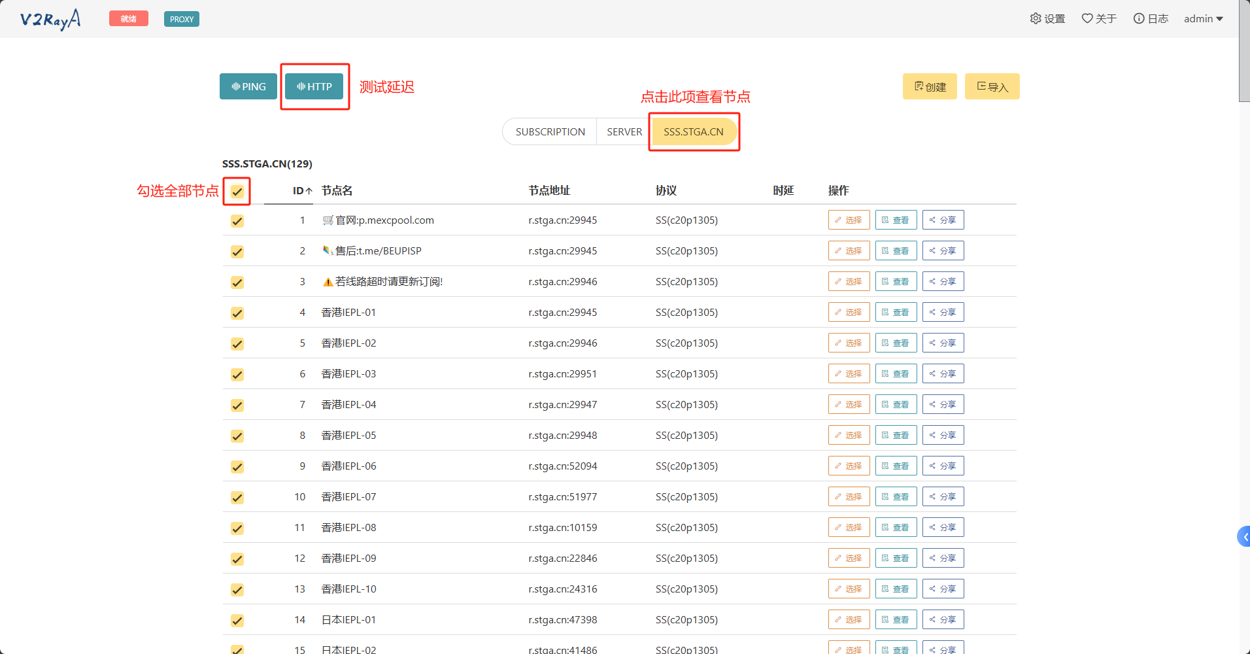Uncheck the 香港IEPL-05 checkbox
1250x654 pixels.
[237, 436]
